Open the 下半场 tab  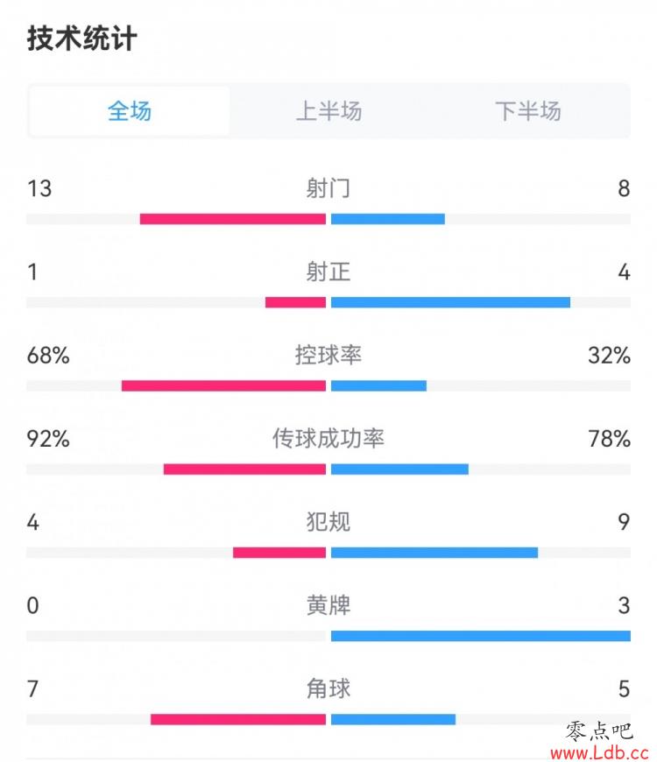click(528, 111)
